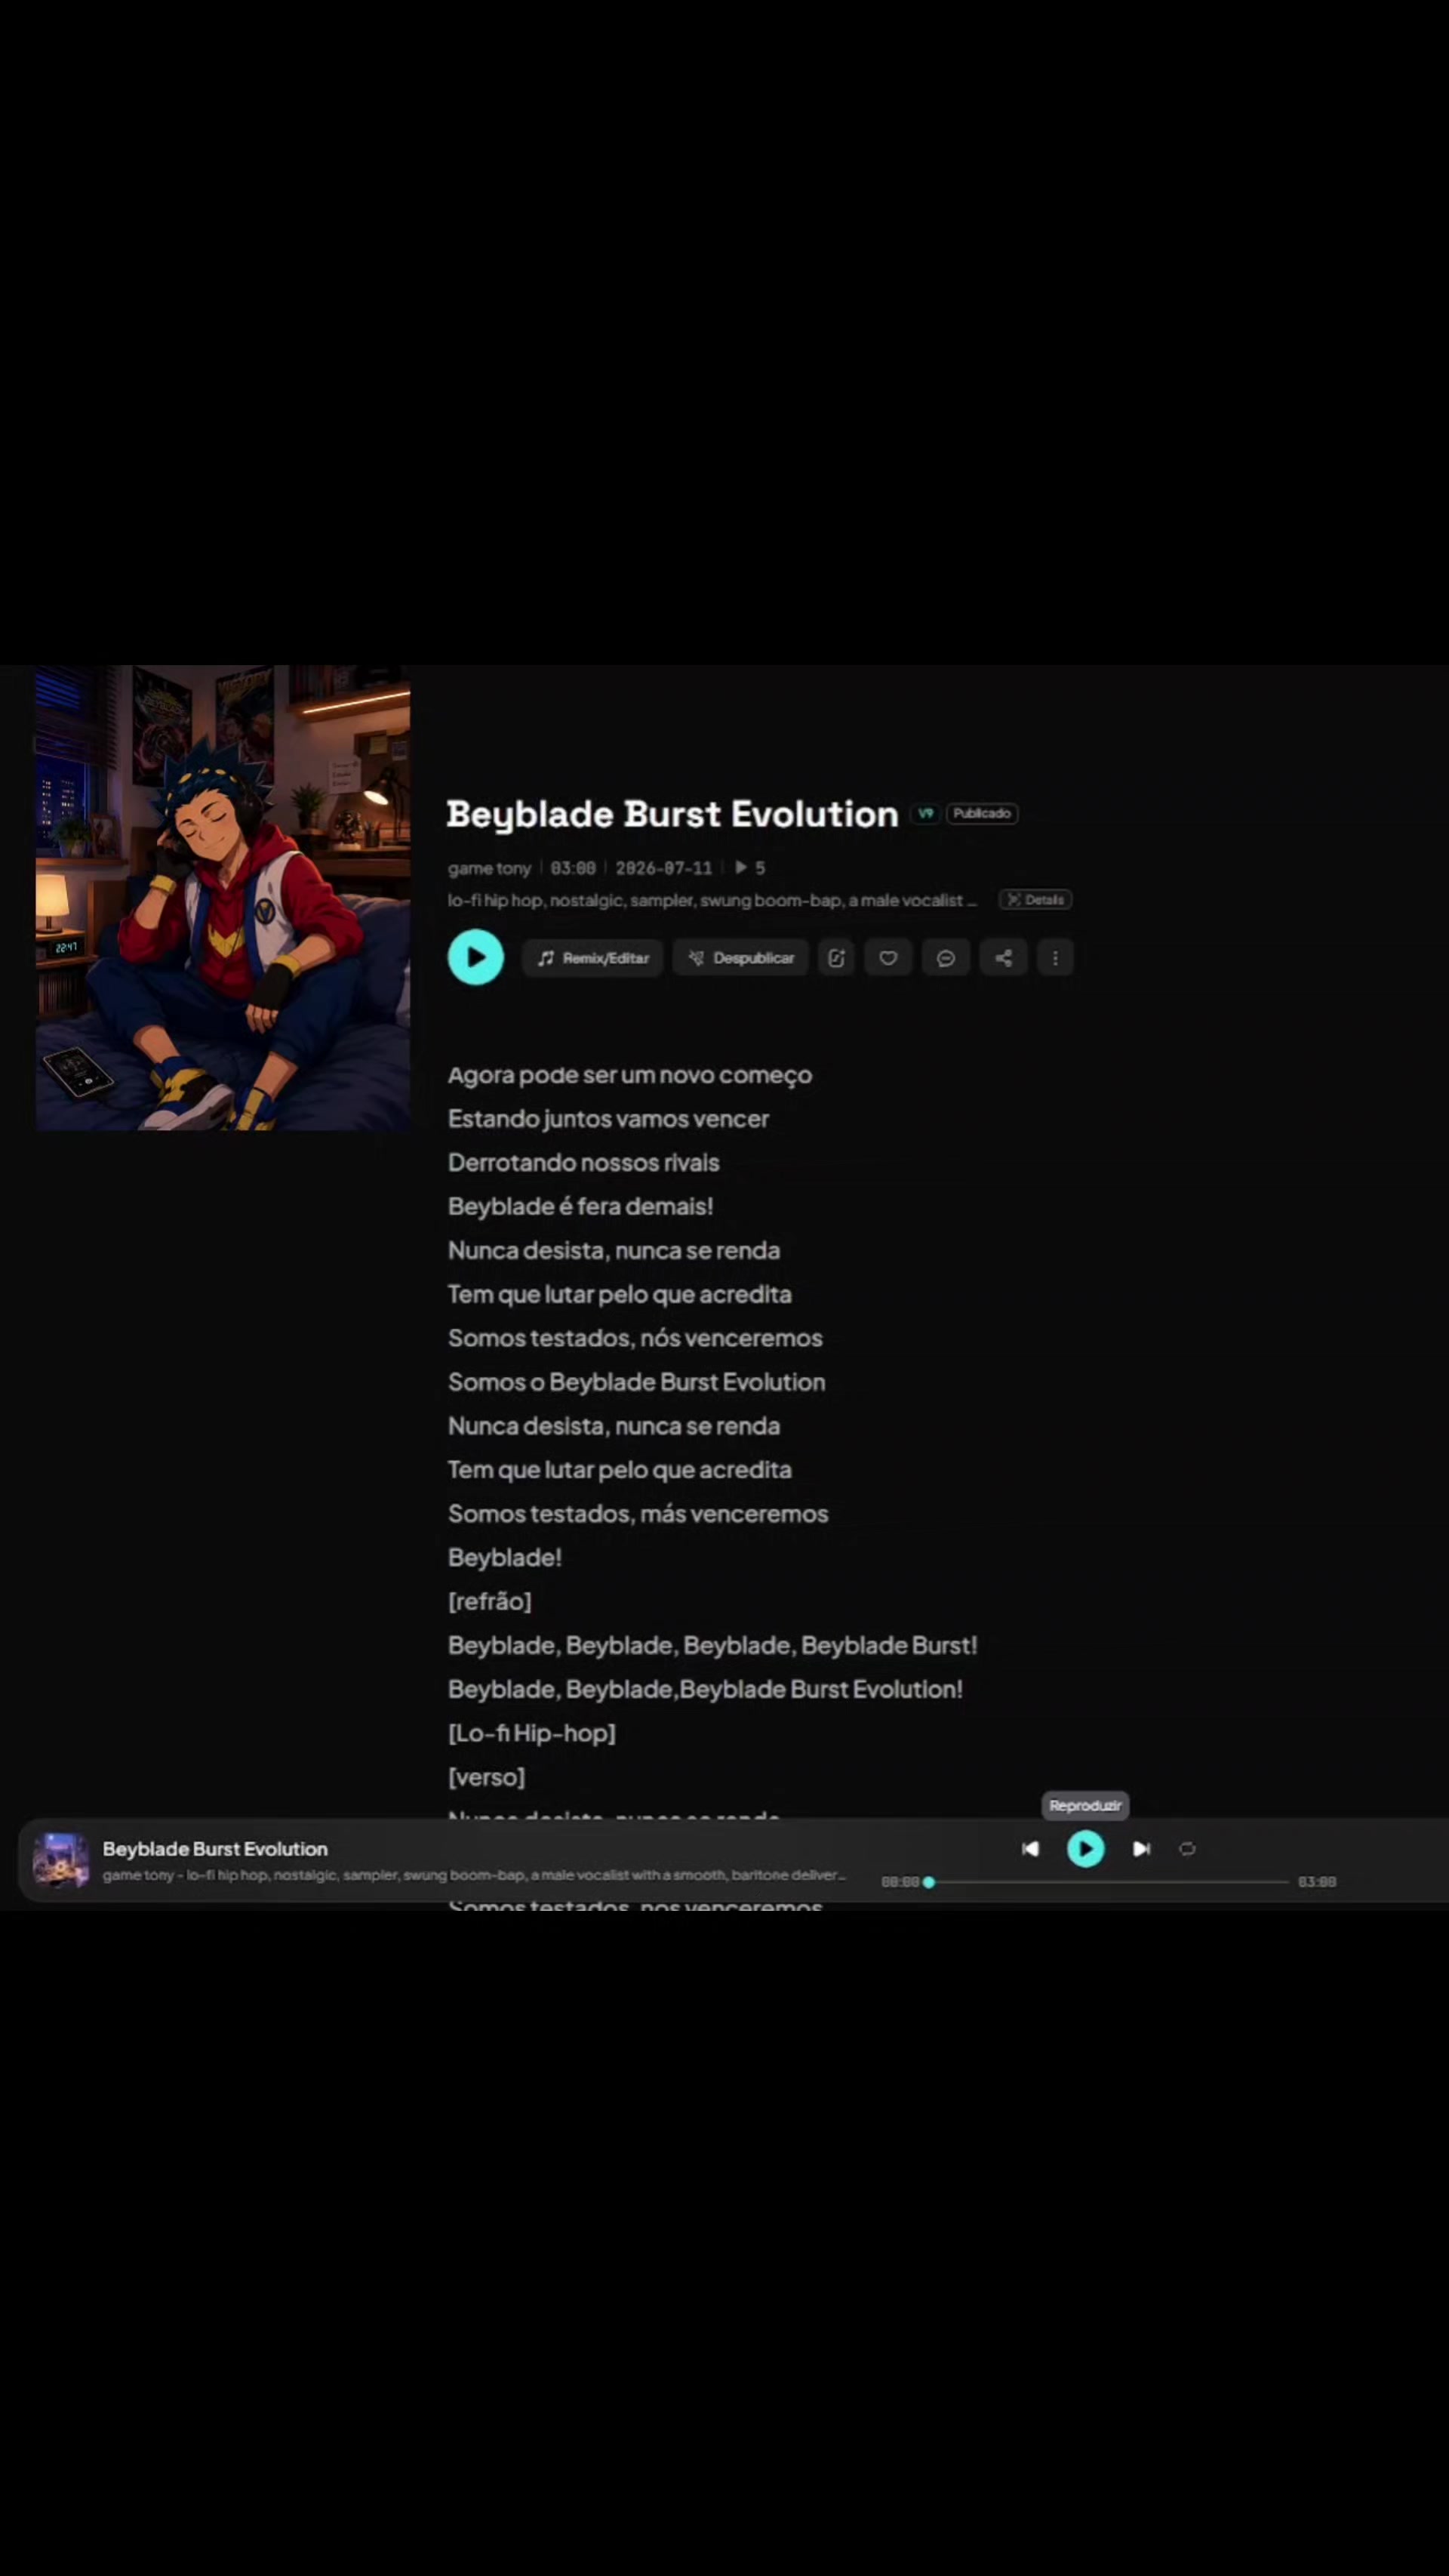Click the lyric "Somos o Beyblade Burst Evolution"
The width and height of the screenshot is (1449, 2576).
[x=636, y=1382]
